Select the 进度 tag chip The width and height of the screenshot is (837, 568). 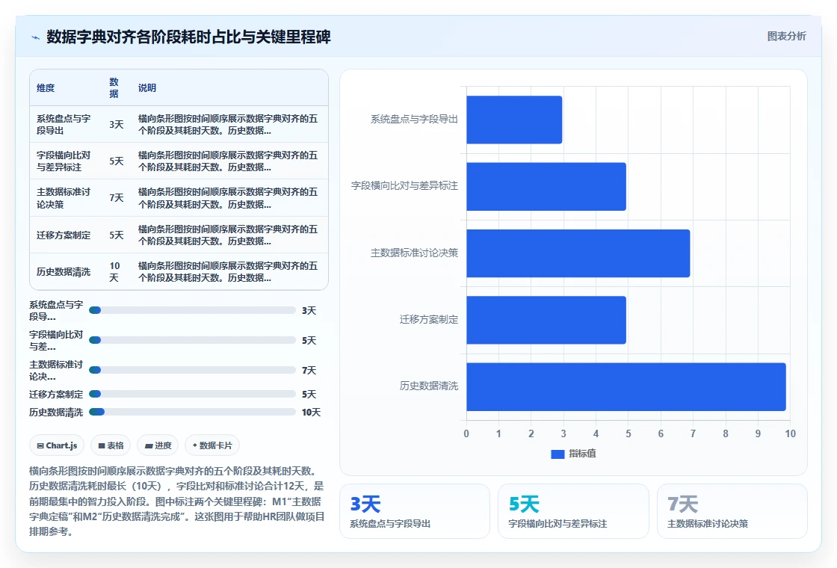click(x=158, y=445)
